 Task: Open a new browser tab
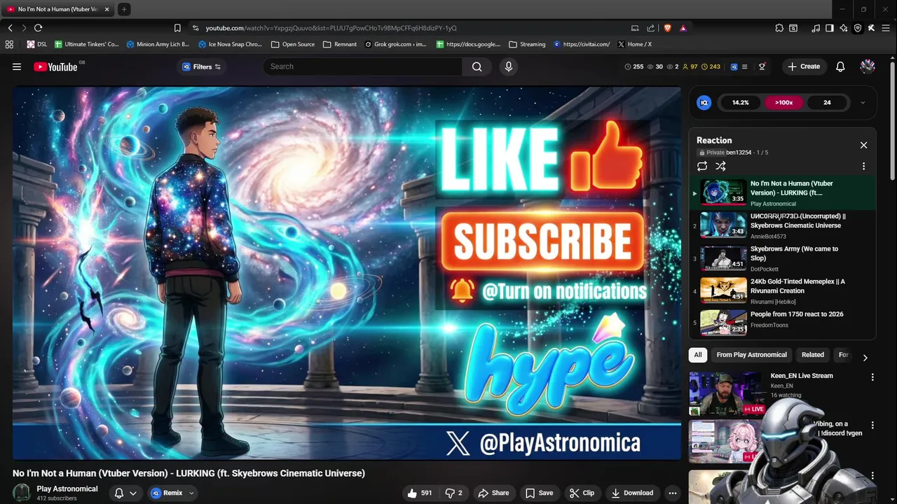click(x=123, y=9)
